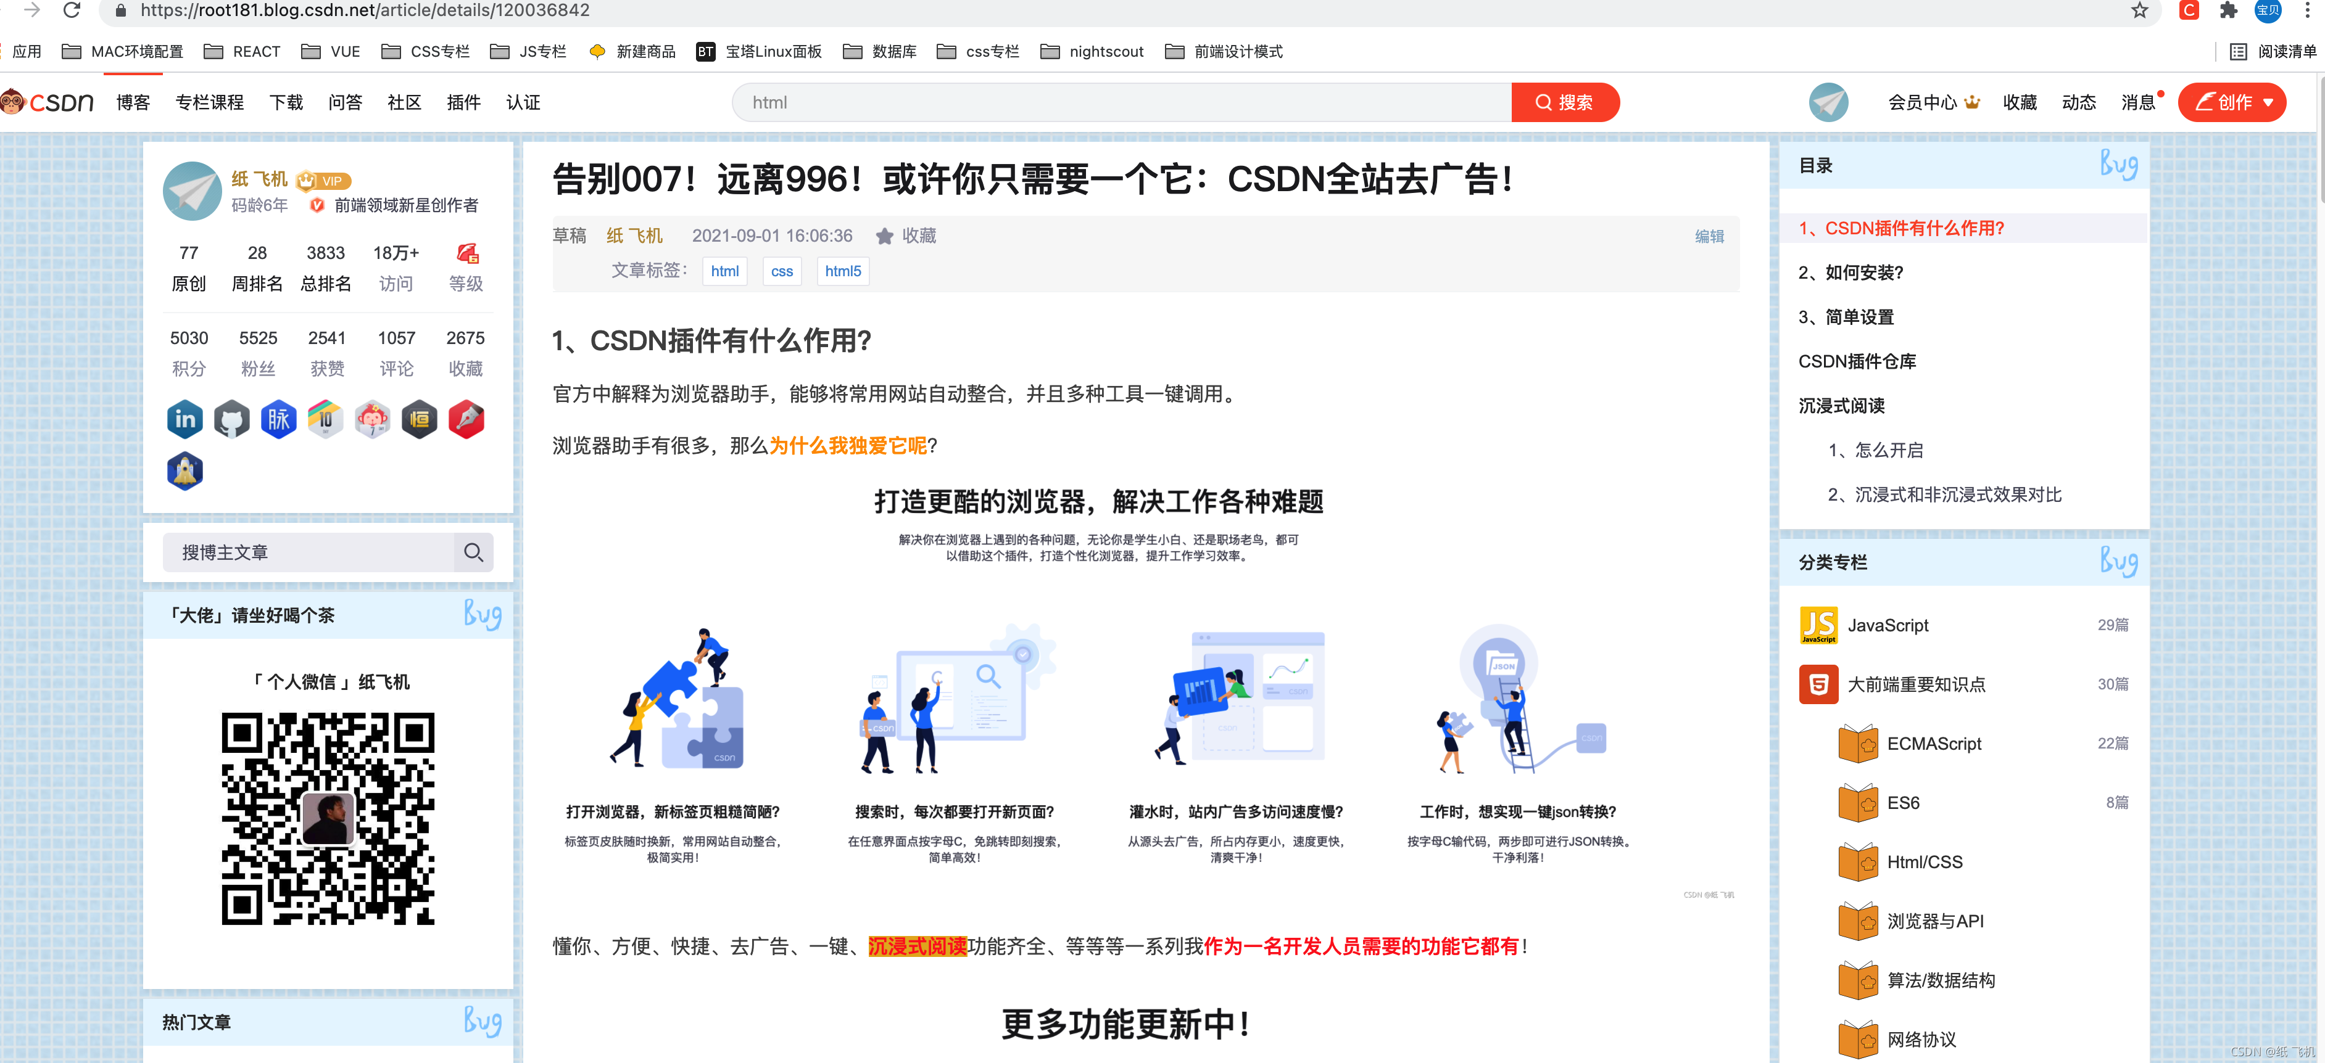
Task: Click the rocket badge icon
Action: [x=185, y=470]
